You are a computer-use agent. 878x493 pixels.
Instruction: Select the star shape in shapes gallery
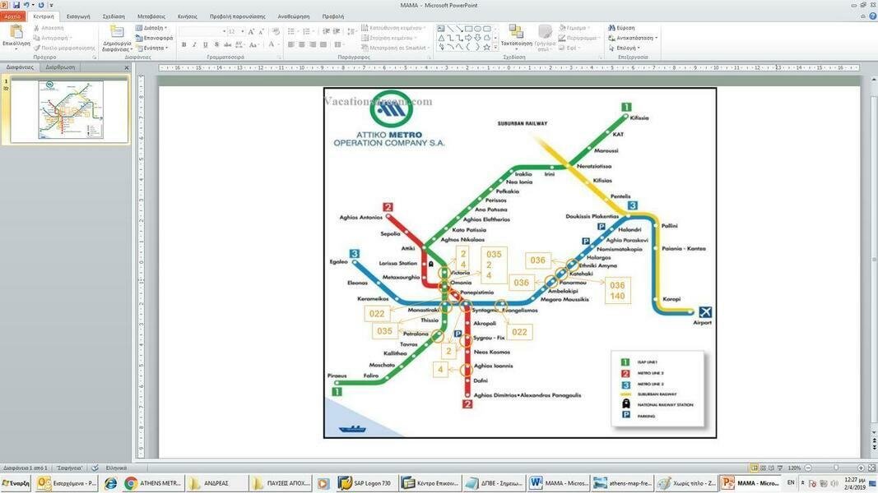(x=486, y=48)
